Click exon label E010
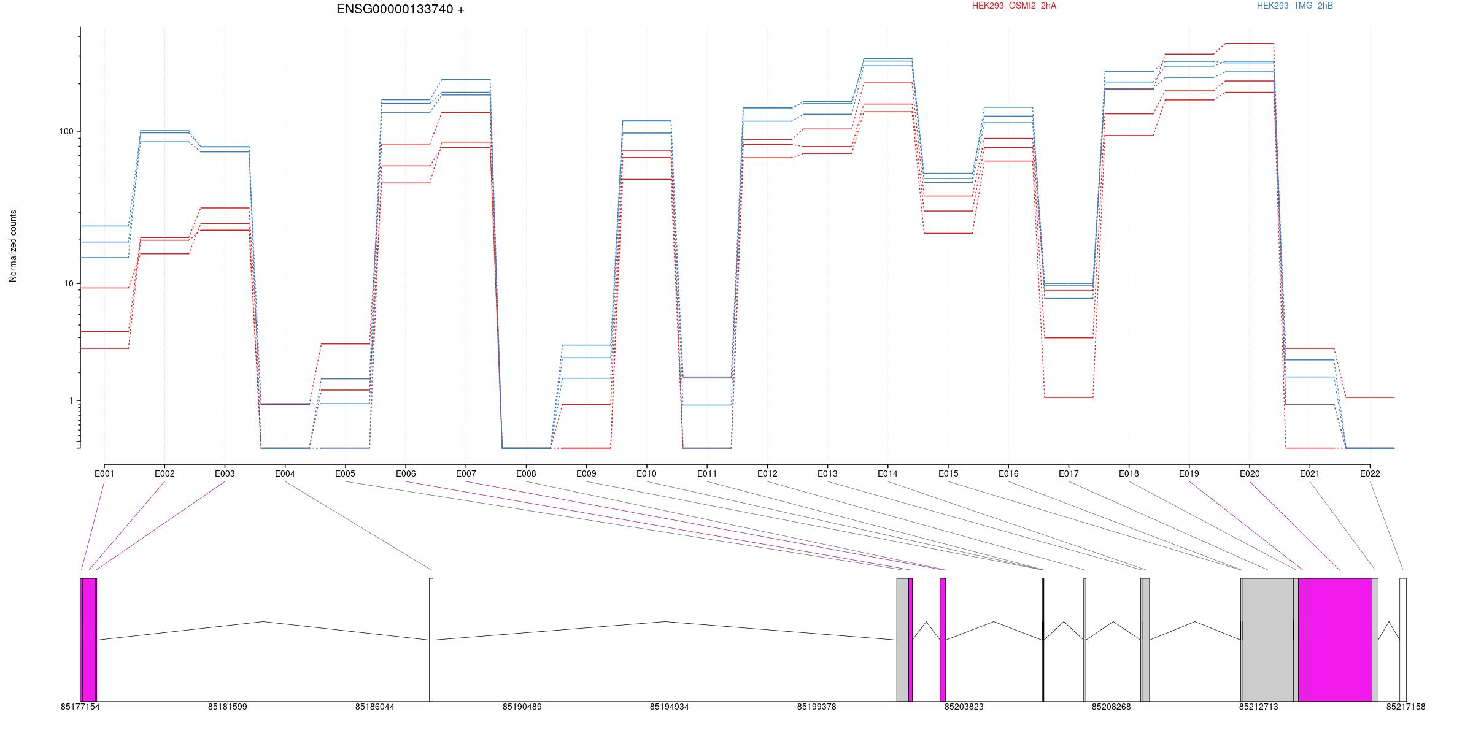 point(646,473)
